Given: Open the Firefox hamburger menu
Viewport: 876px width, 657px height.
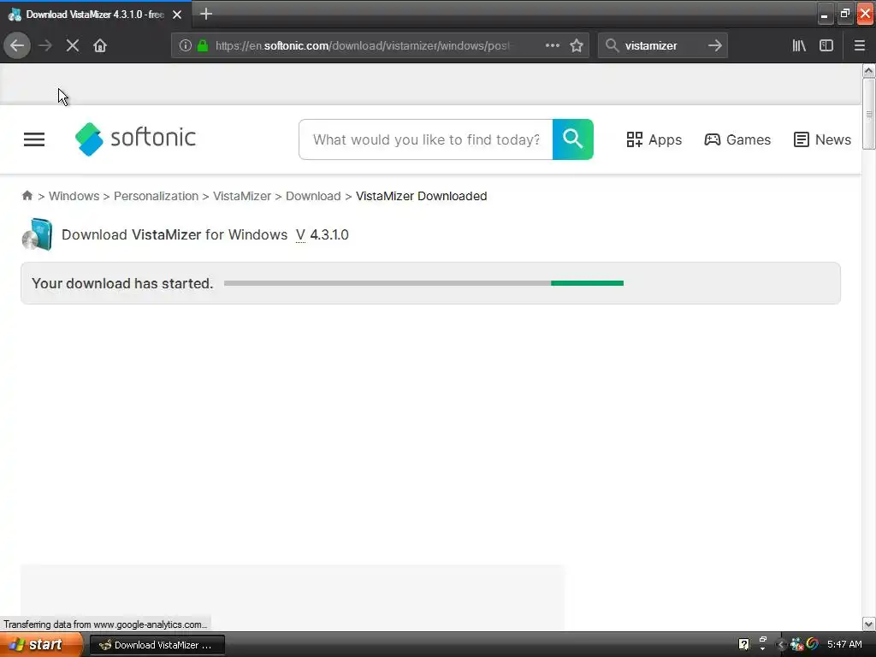Looking at the screenshot, I should click(x=859, y=46).
